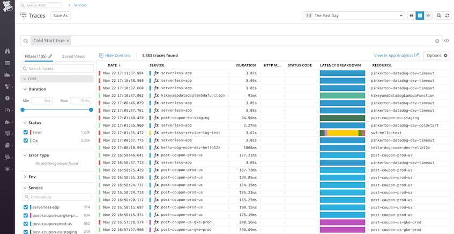Open the Events list icon in sidebar
This screenshot has width=454, height=234.
click(8, 63)
